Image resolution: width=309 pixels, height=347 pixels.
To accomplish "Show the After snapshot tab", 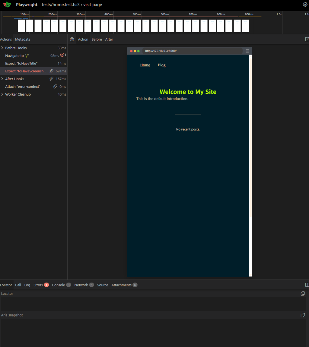I will 109,39.
